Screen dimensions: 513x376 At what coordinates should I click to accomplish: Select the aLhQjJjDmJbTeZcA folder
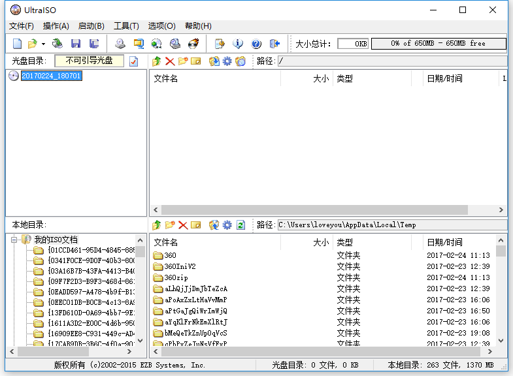coord(190,289)
